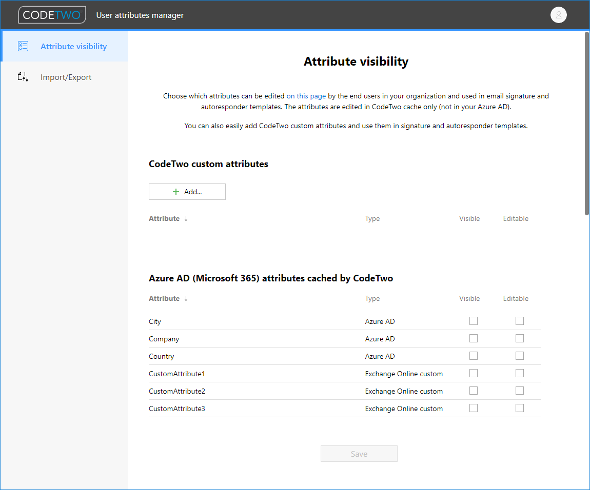Image resolution: width=590 pixels, height=490 pixels.
Task: Click the 'CodeTwo custom attributes' heading
Action: pos(208,164)
